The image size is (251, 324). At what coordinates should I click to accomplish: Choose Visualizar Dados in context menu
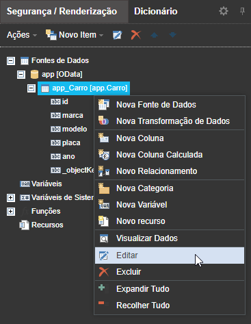170,238
